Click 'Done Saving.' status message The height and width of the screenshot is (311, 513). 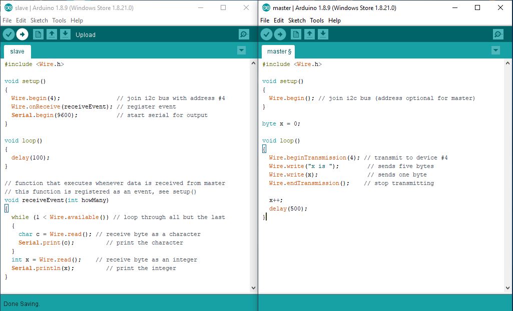[22, 304]
